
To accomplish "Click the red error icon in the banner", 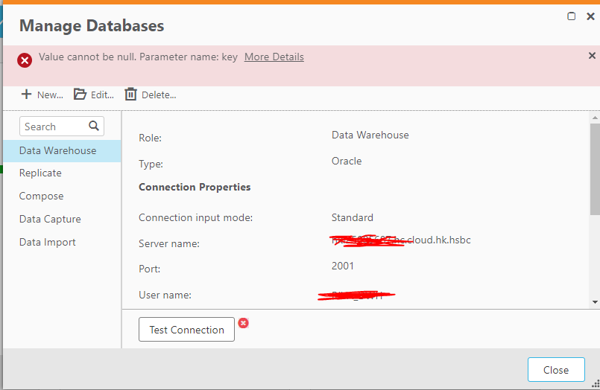I will click(25, 60).
